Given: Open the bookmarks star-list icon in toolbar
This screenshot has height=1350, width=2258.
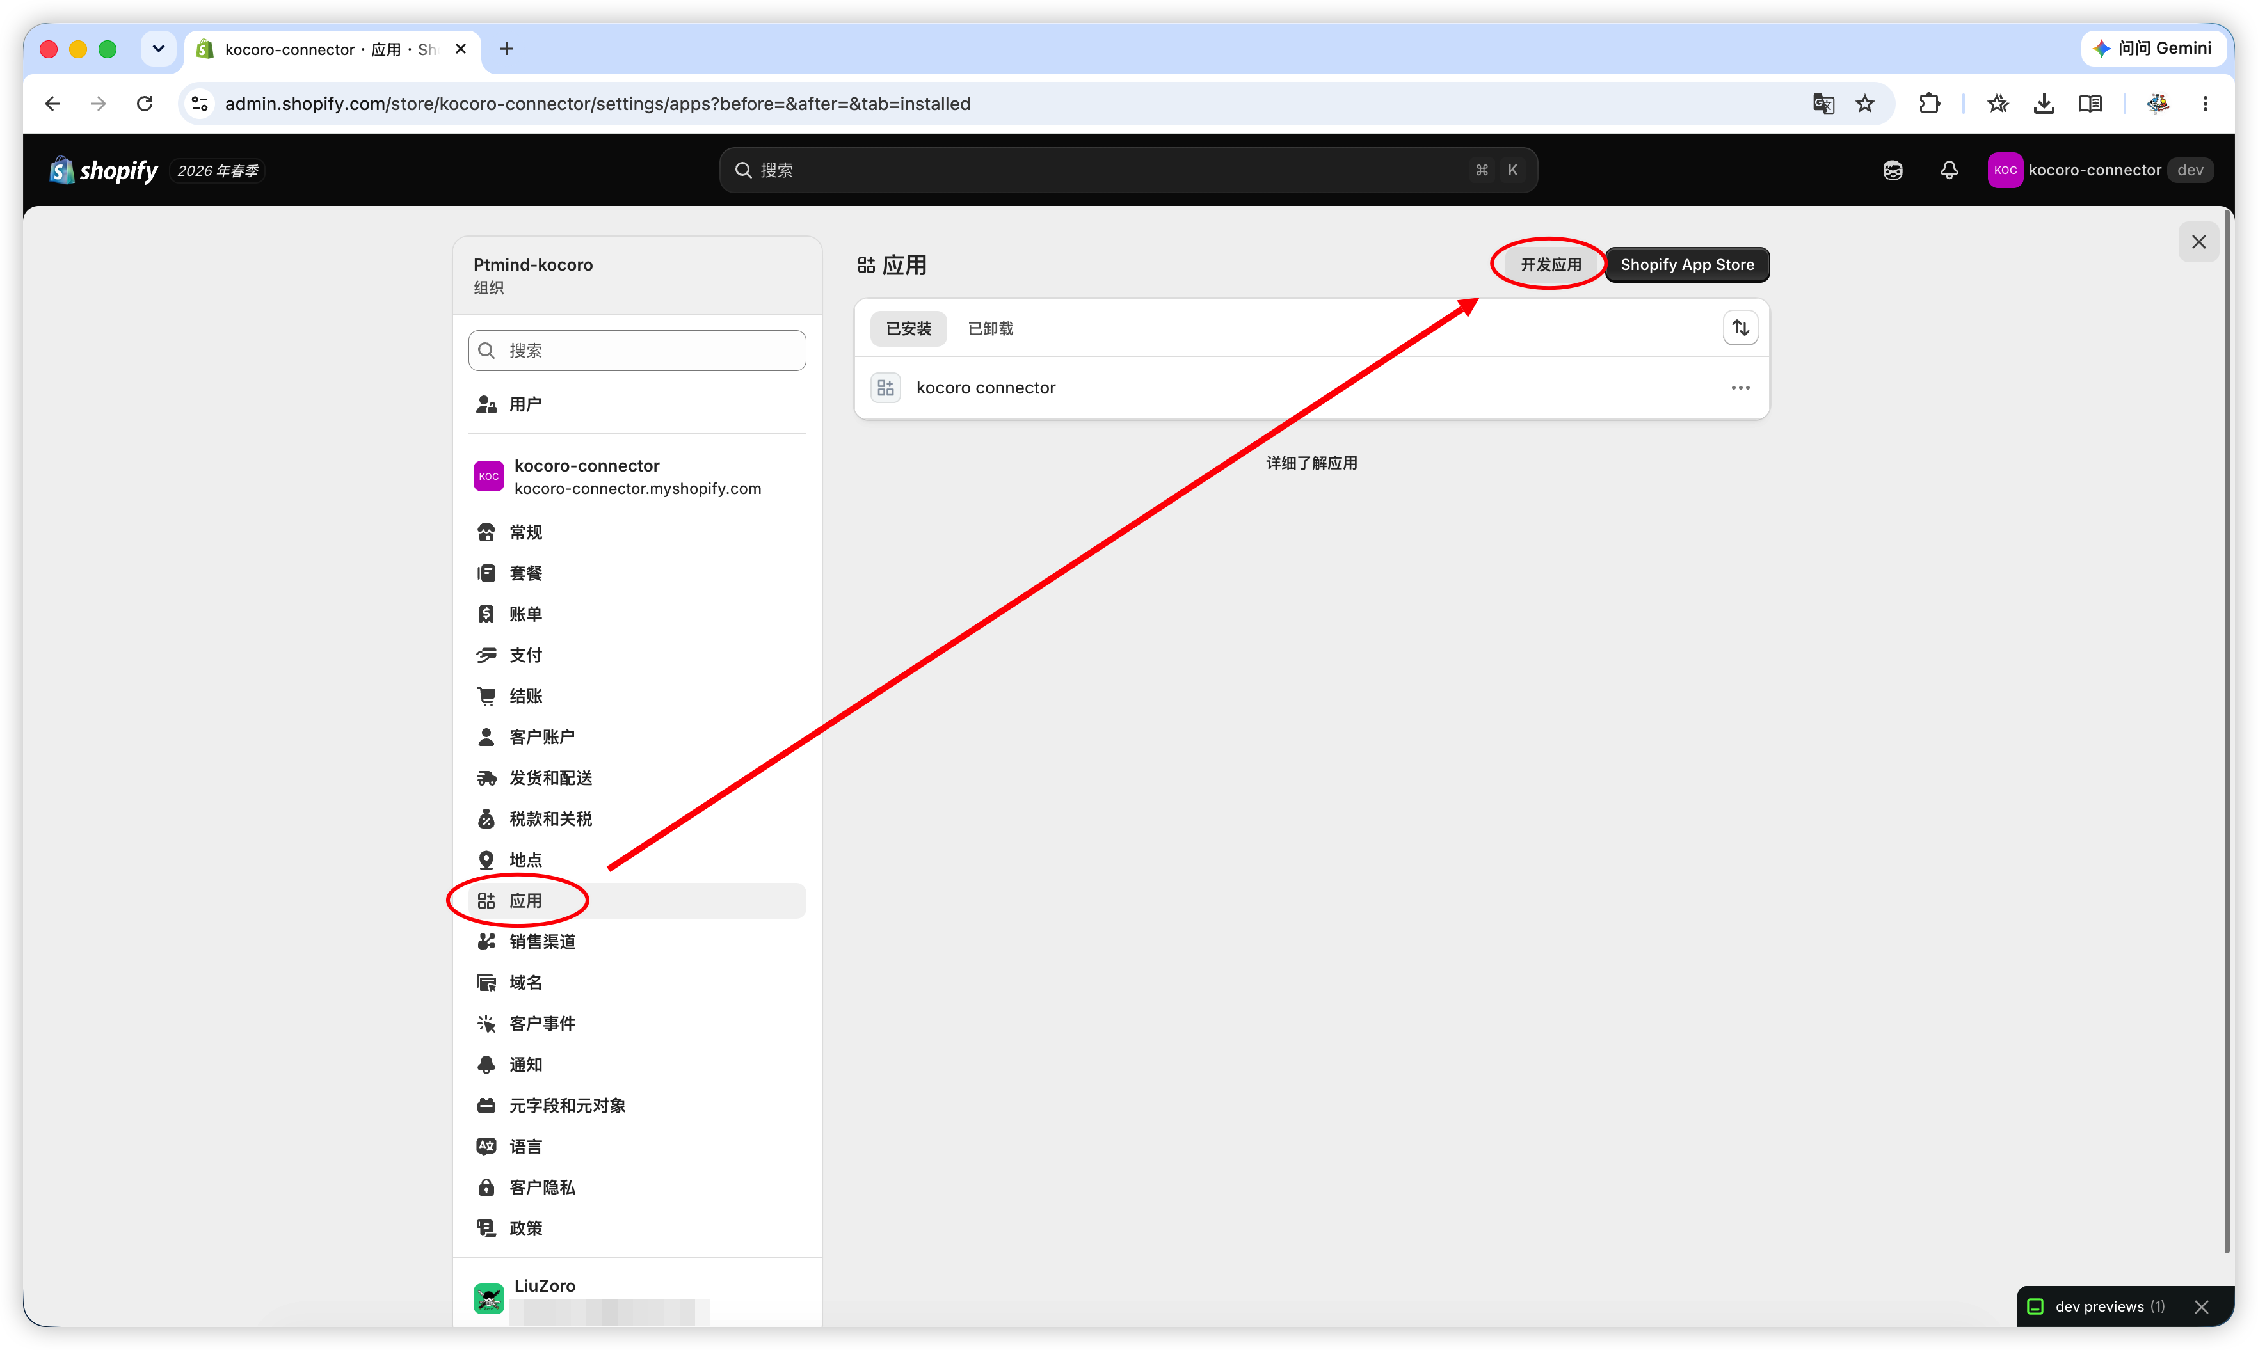Looking at the screenshot, I should point(1998,104).
